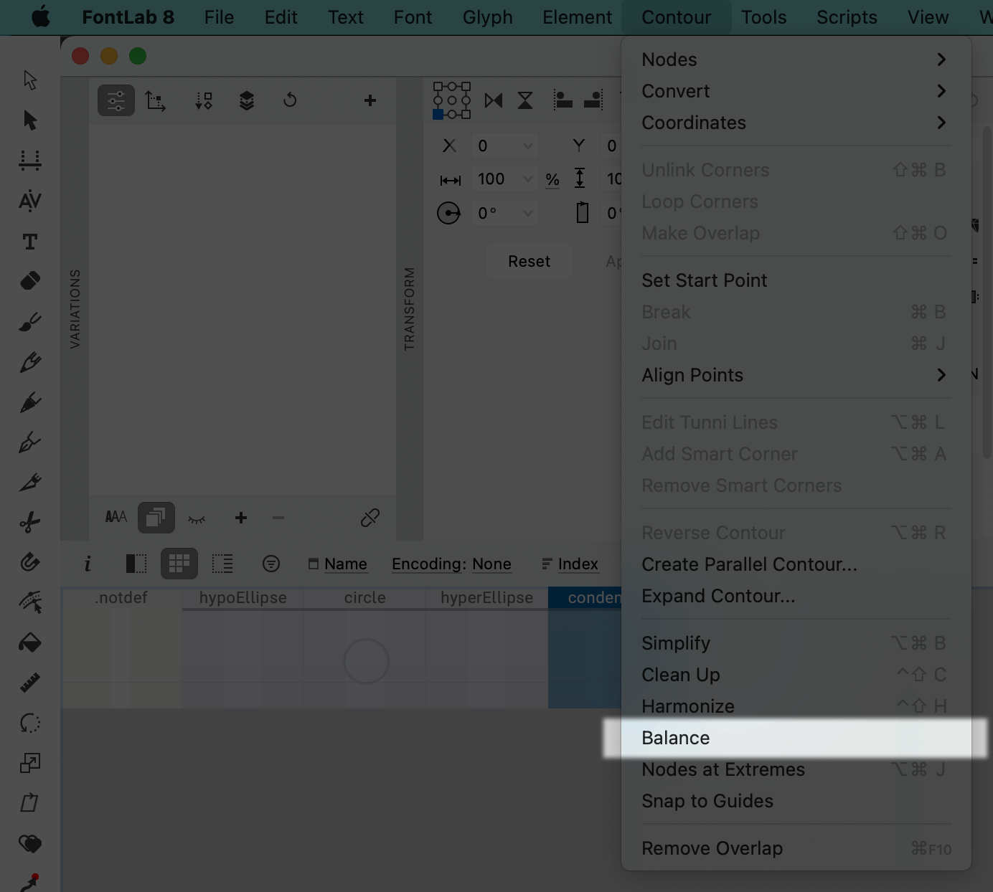Click rotation angle icon in Transform panel
Viewport: 993px width, 892px height.
(449, 213)
